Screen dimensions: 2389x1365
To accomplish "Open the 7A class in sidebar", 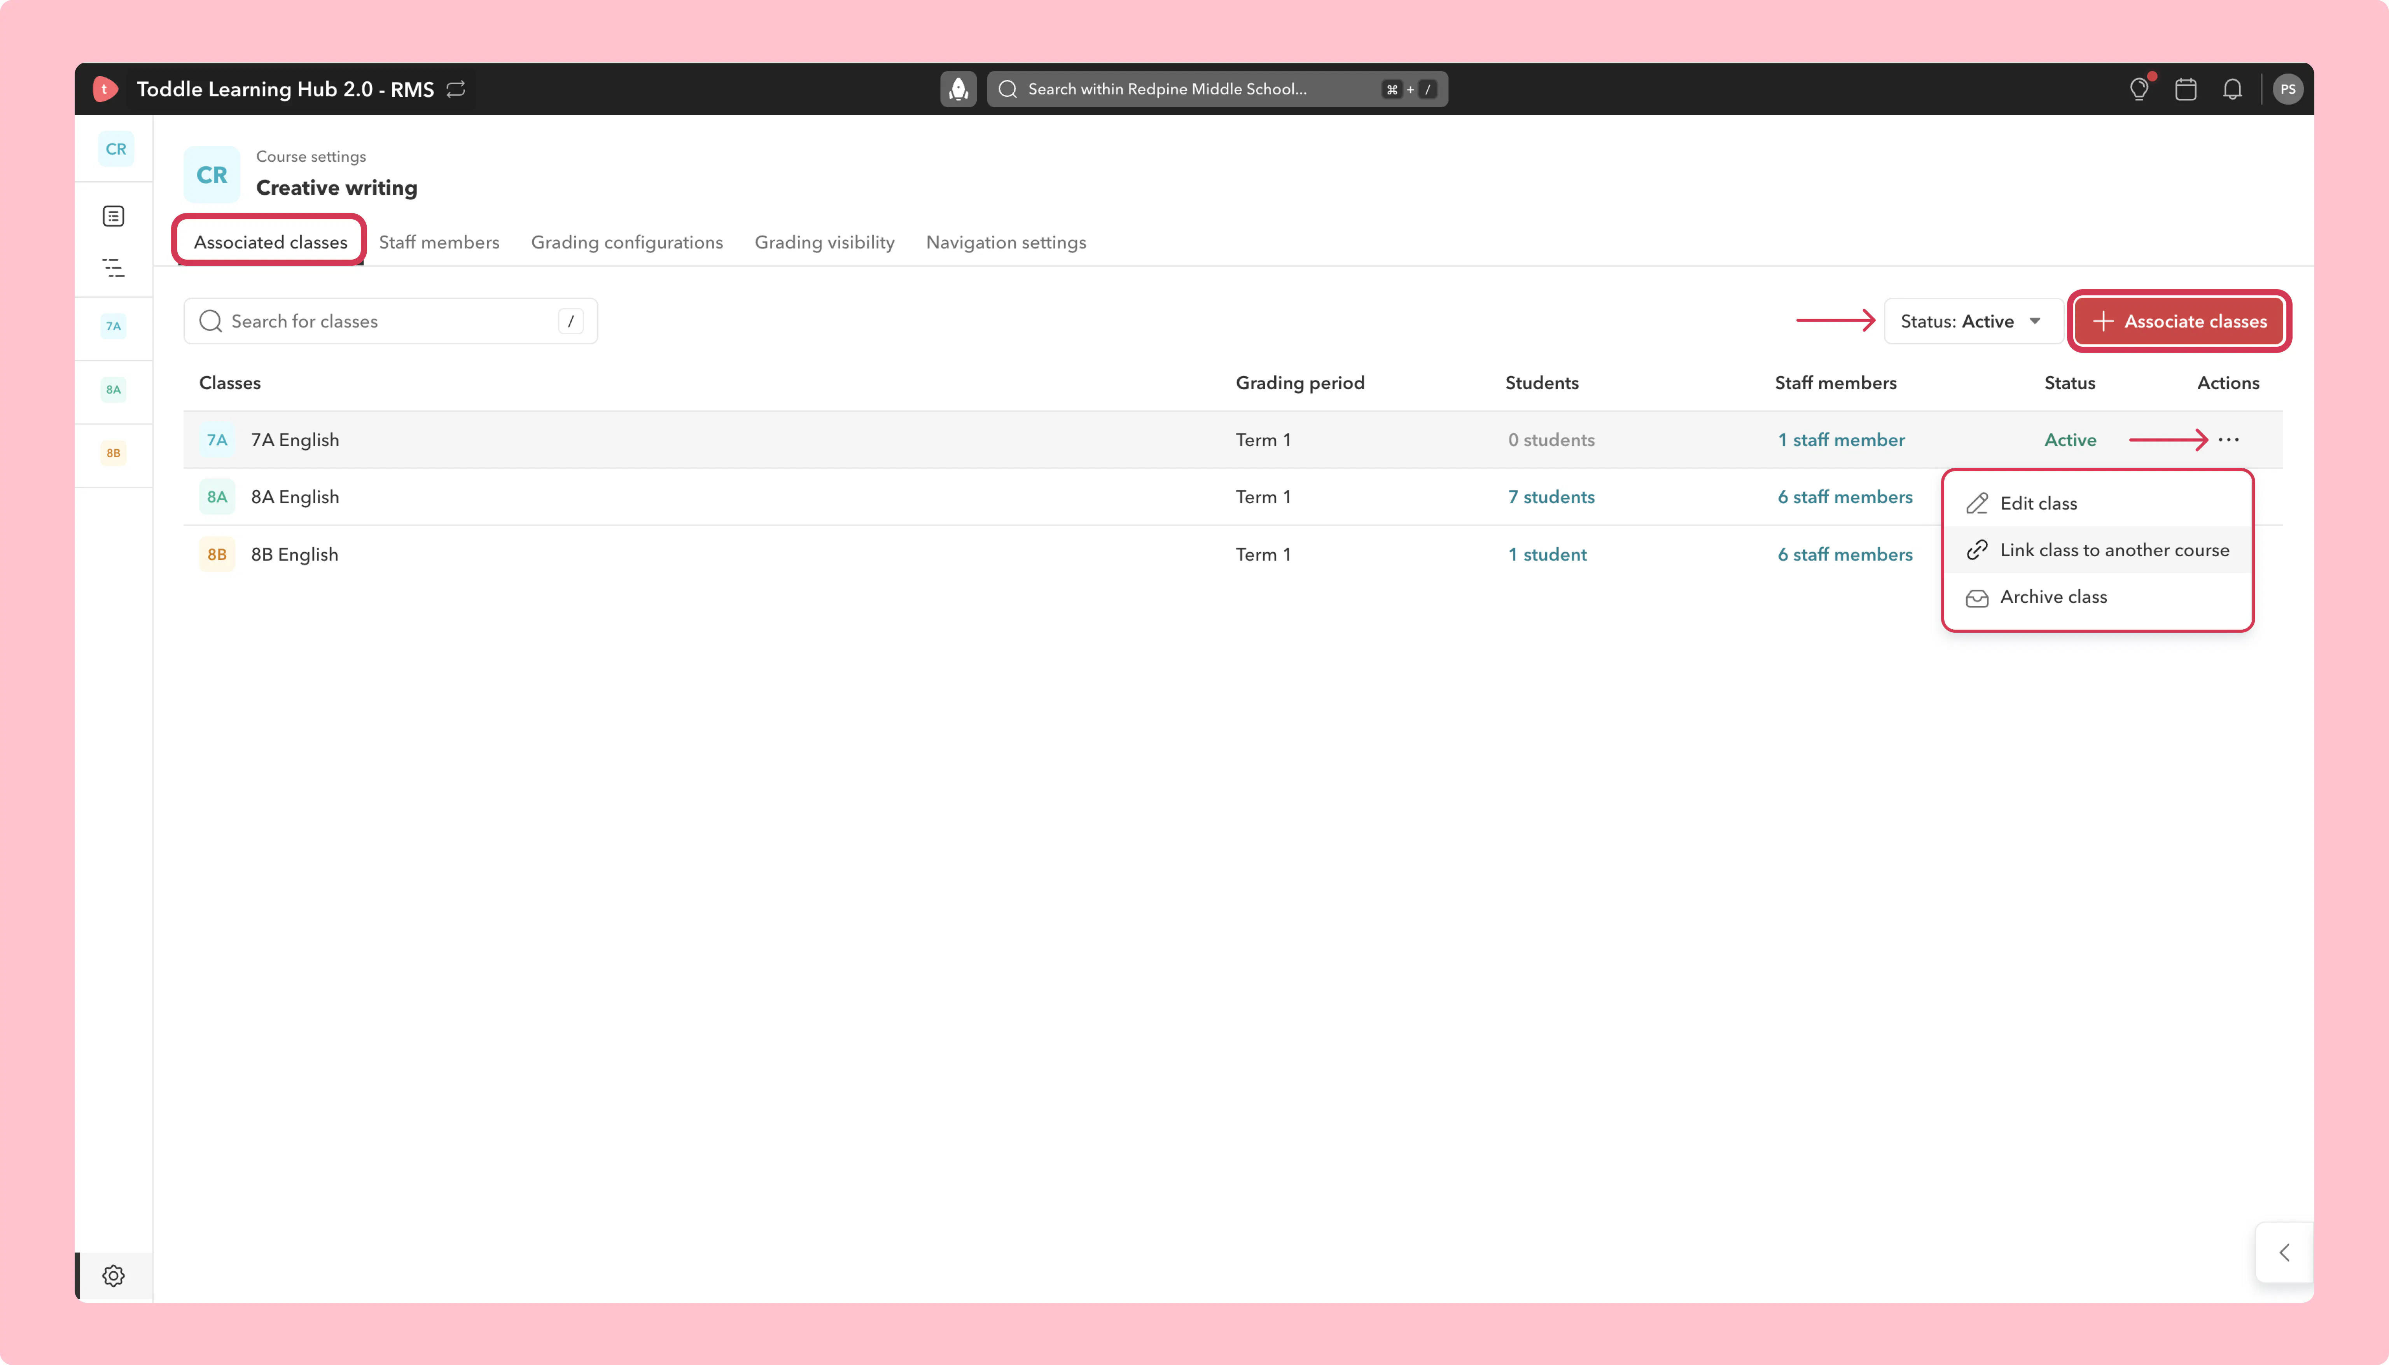I will click(x=114, y=326).
